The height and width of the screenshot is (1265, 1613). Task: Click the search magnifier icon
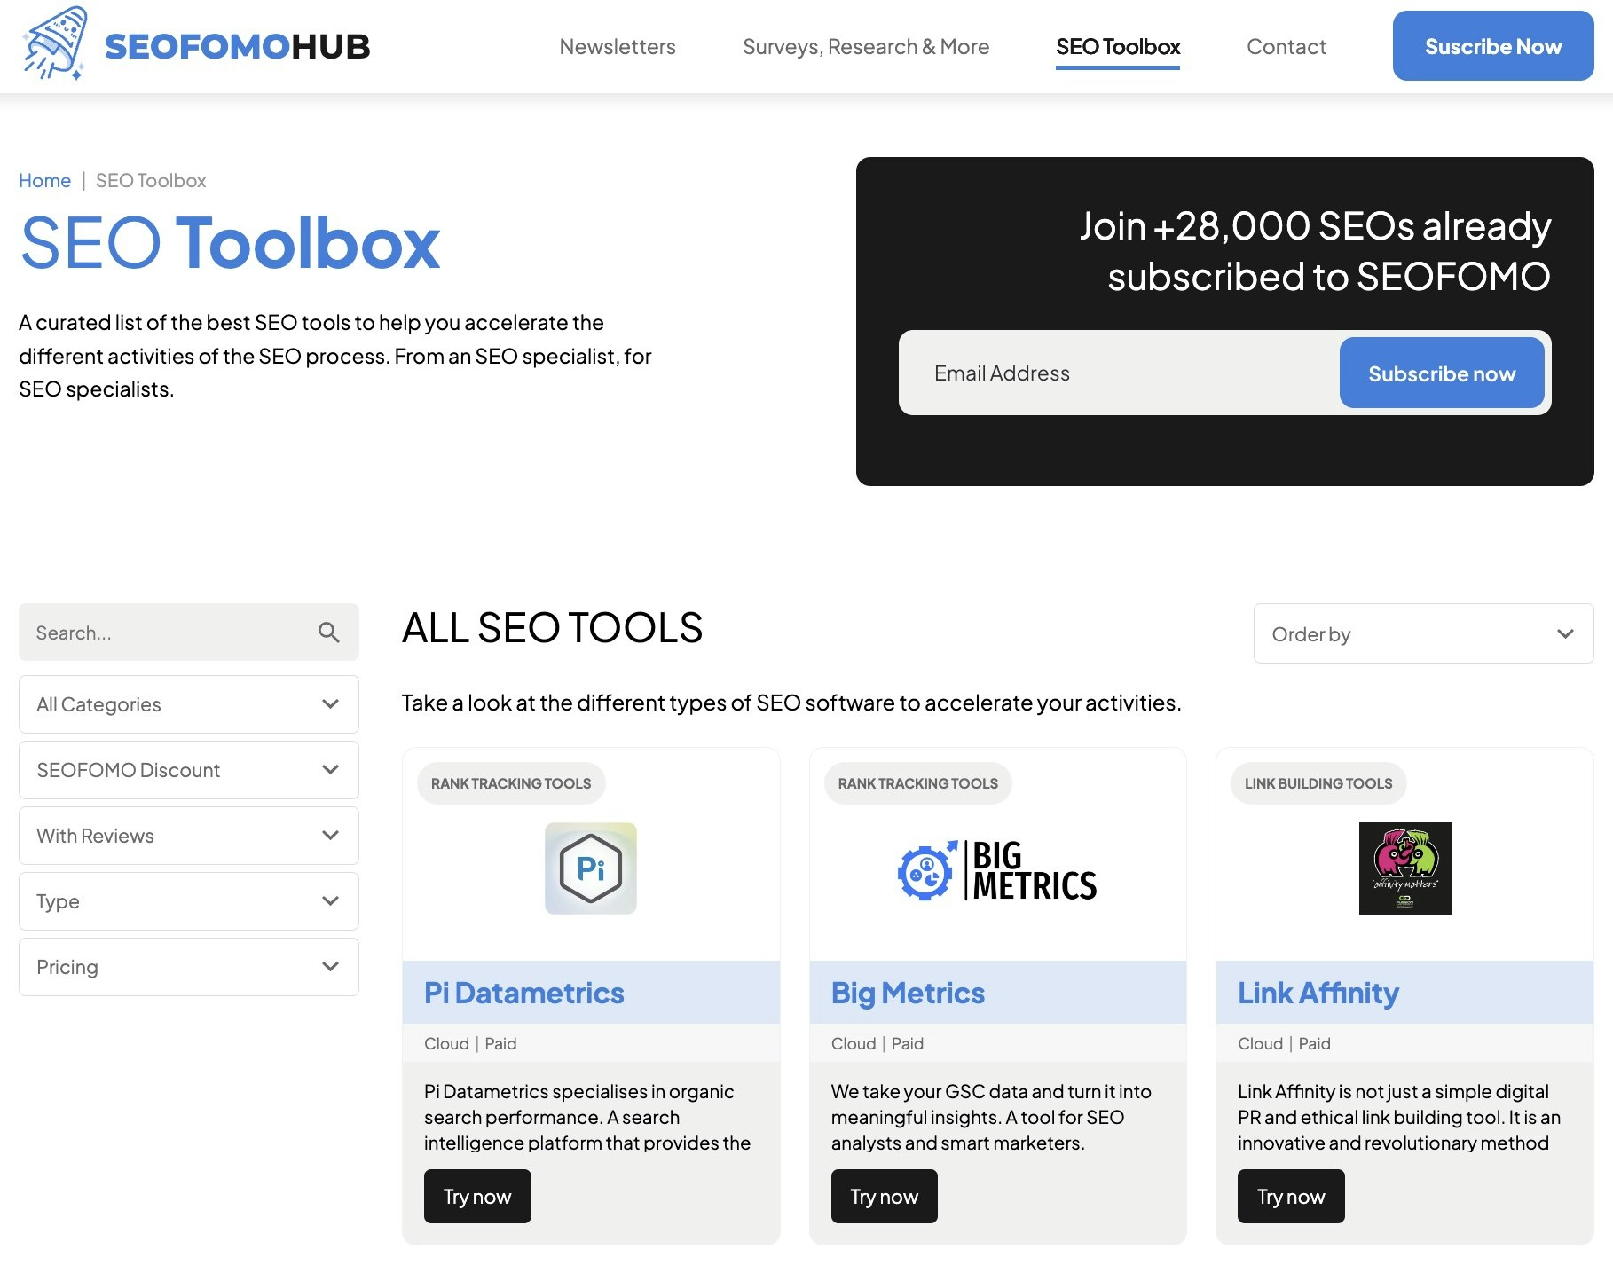tap(328, 632)
